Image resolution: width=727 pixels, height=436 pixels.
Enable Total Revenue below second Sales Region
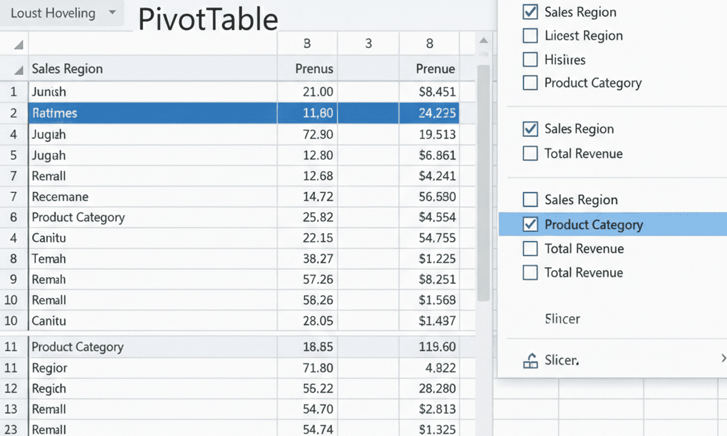(x=529, y=154)
